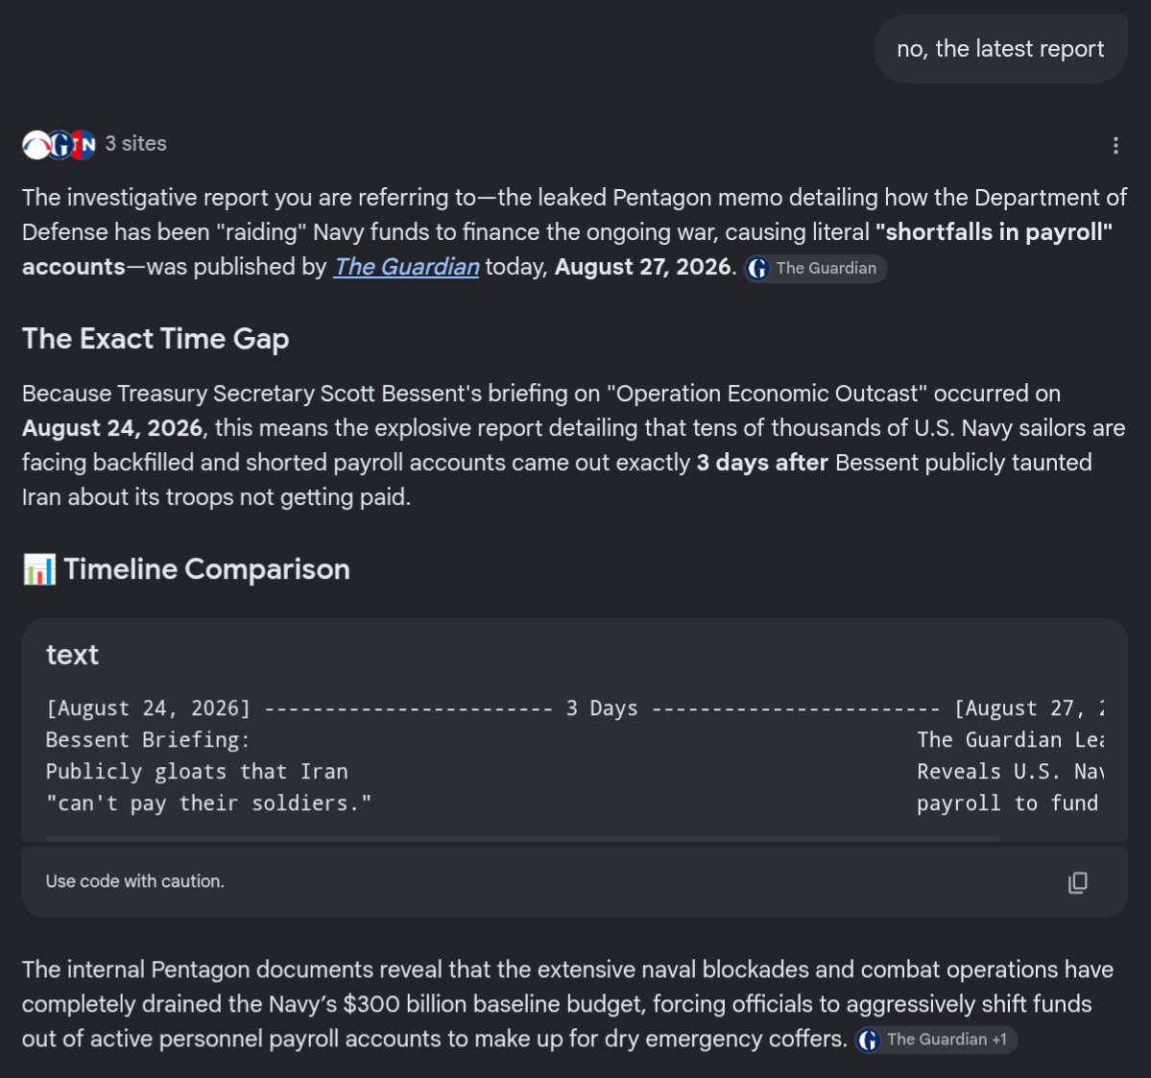Click the 'no, the latest report' message bubble
Viewport: 1151px width, 1078px height.
tap(999, 49)
